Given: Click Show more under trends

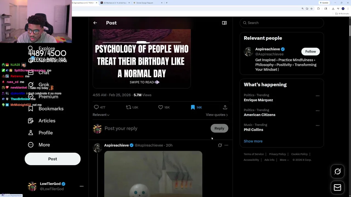Looking at the screenshot, I should tap(253, 141).
